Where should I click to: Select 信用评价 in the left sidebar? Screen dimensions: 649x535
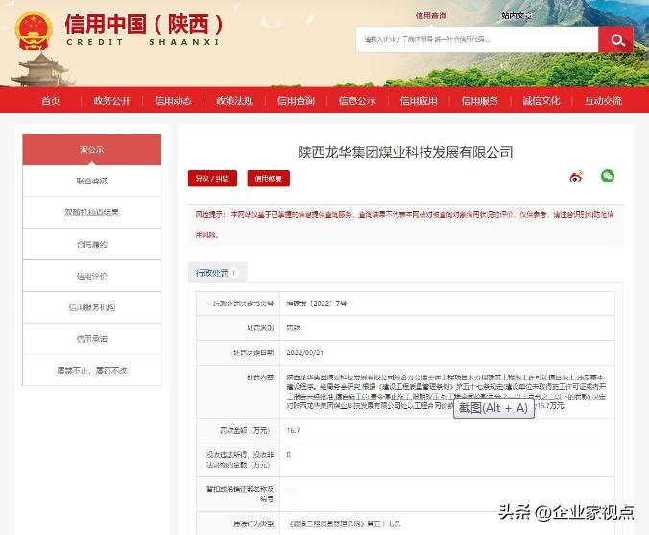92,276
